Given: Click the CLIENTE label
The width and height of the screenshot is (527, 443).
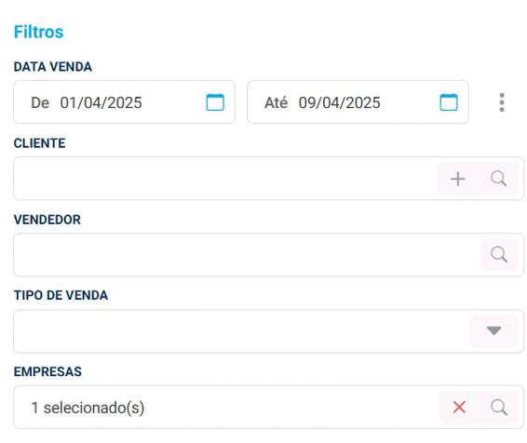Looking at the screenshot, I should [40, 143].
